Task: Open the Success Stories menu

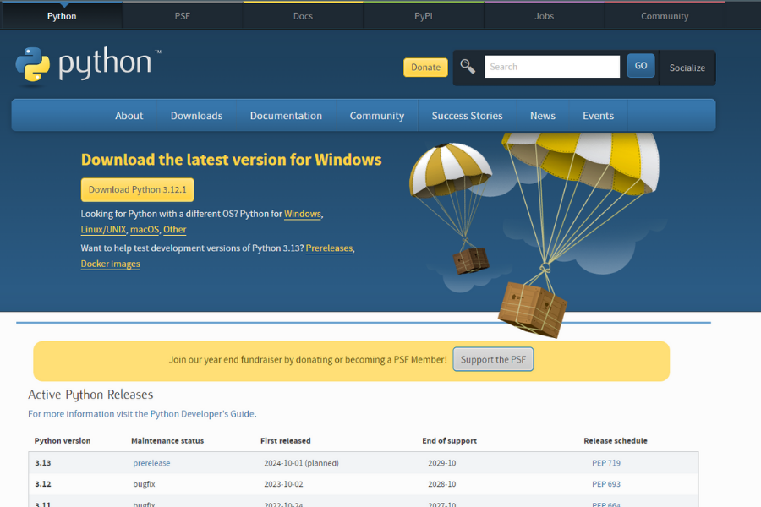Action: pyautogui.click(x=467, y=116)
